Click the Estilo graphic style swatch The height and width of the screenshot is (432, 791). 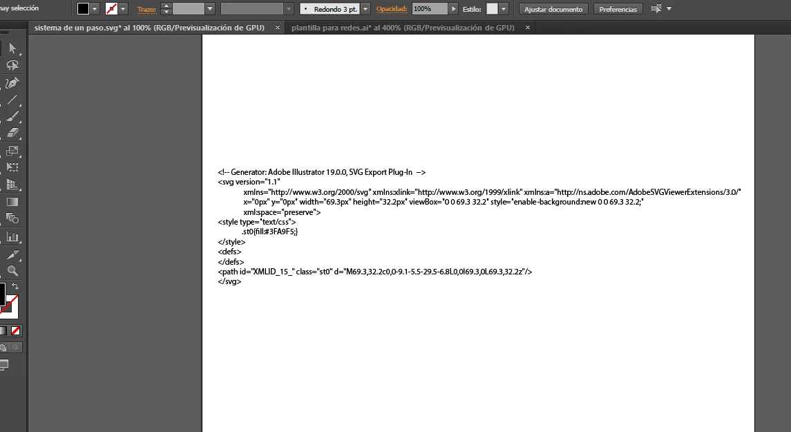[492, 8]
